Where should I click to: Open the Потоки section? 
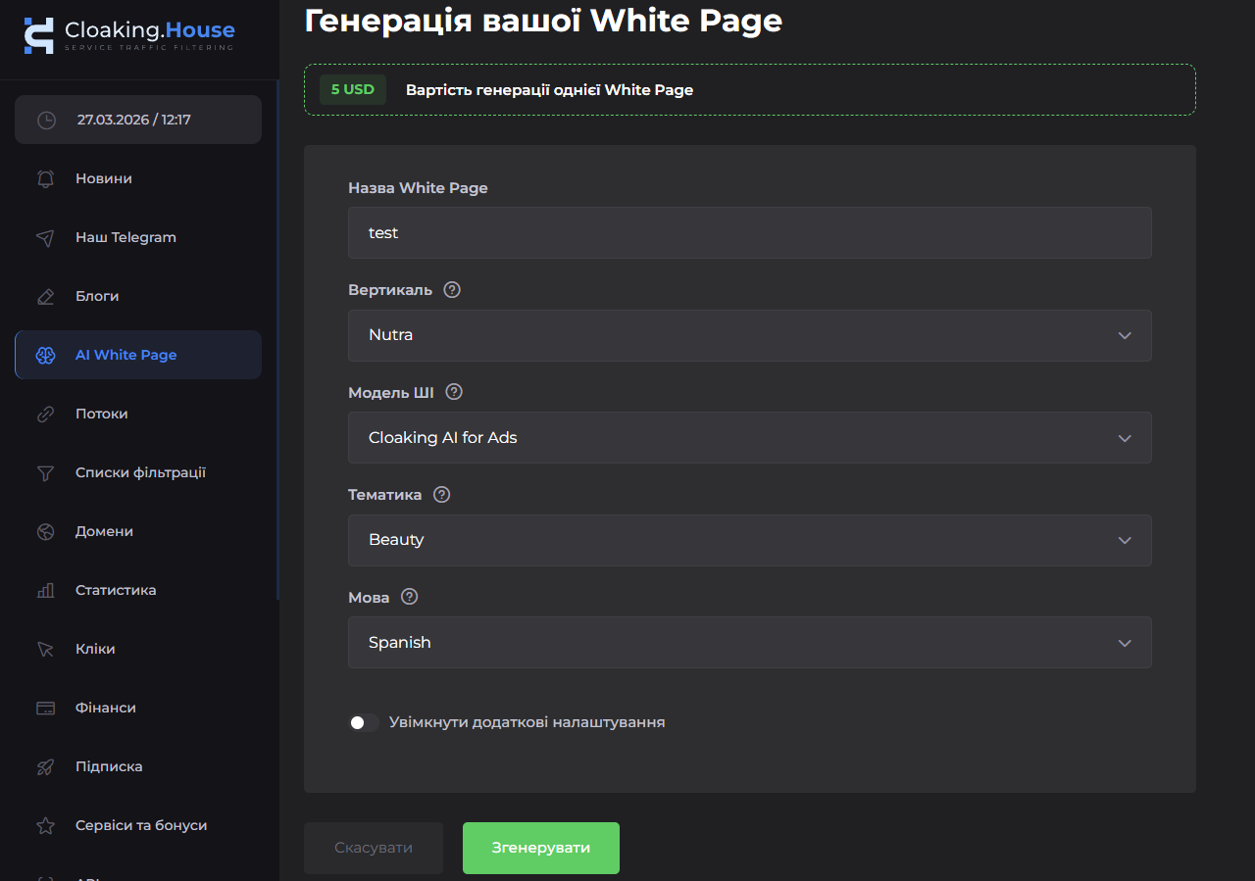[101, 413]
